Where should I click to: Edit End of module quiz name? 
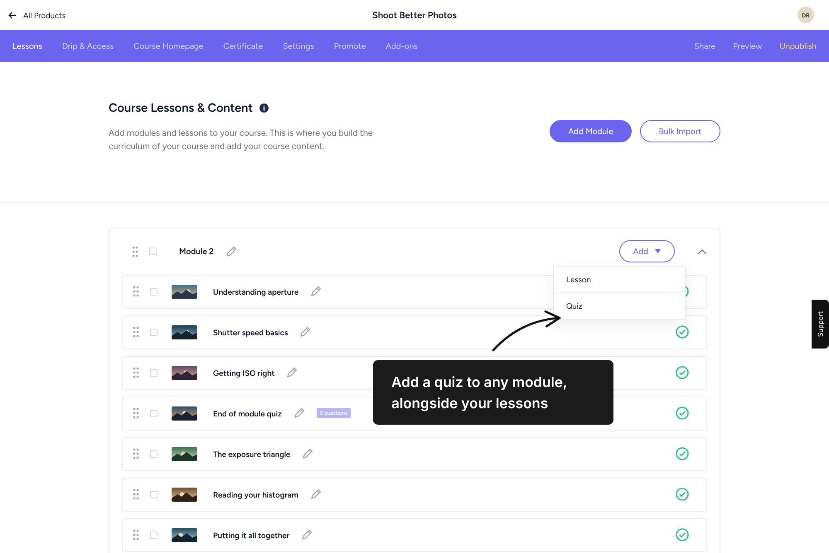(x=299, y=413)
